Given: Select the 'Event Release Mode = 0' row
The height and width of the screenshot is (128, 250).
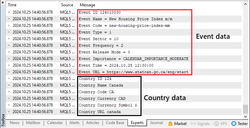Looking at the screenshot, I should tap(124, 52).
